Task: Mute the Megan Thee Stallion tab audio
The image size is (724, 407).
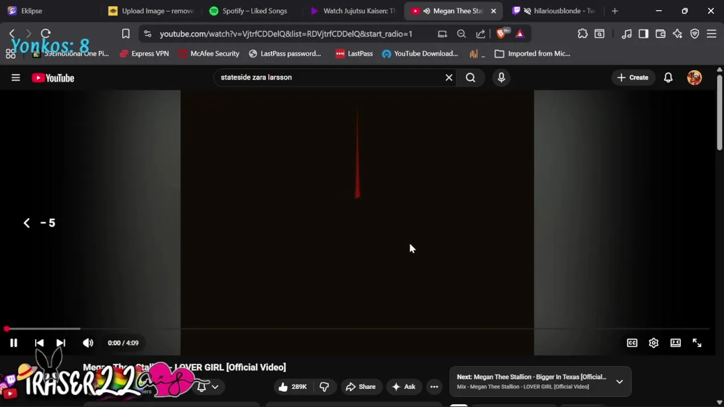Action: click(x=427, y=11)
